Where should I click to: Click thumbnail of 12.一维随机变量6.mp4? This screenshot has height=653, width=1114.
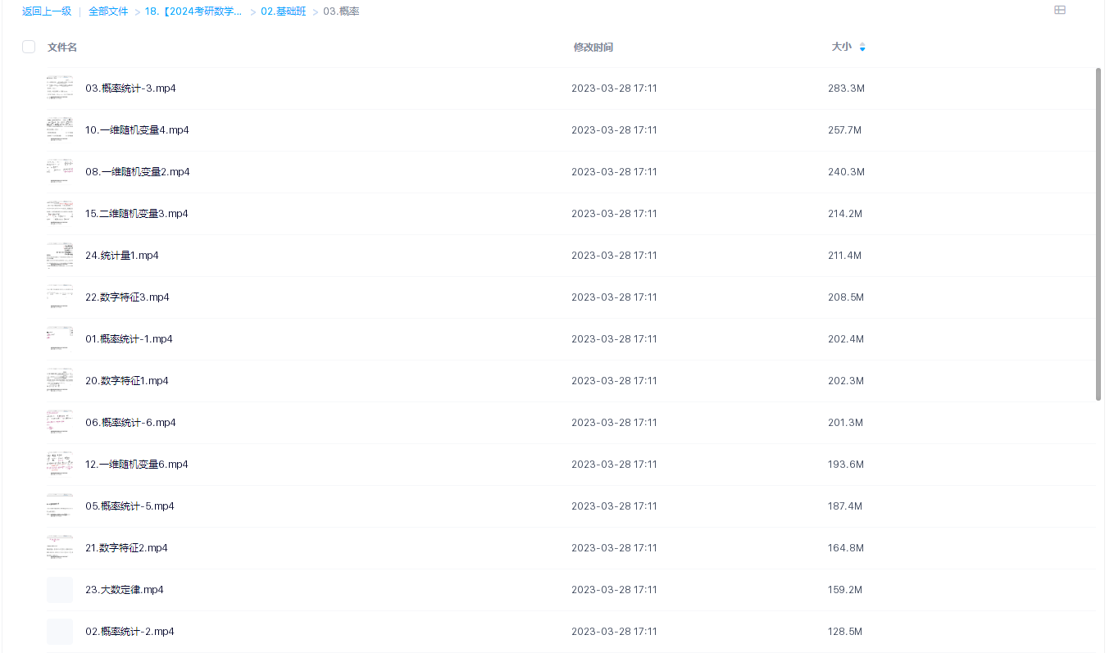pos(60,465)
